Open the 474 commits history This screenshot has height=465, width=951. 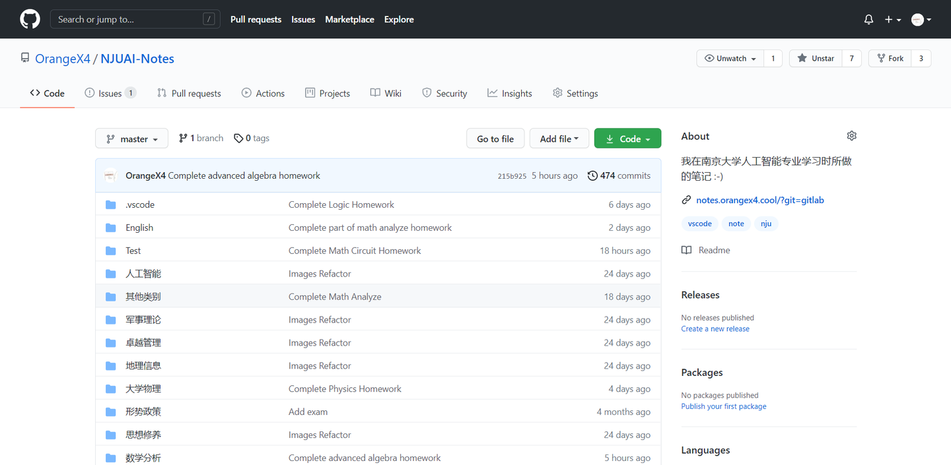(619, 175)
